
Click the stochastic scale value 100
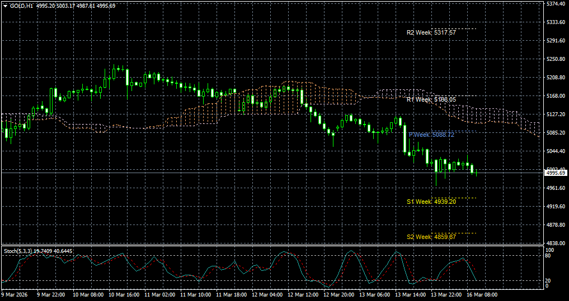tap(550, 250)
